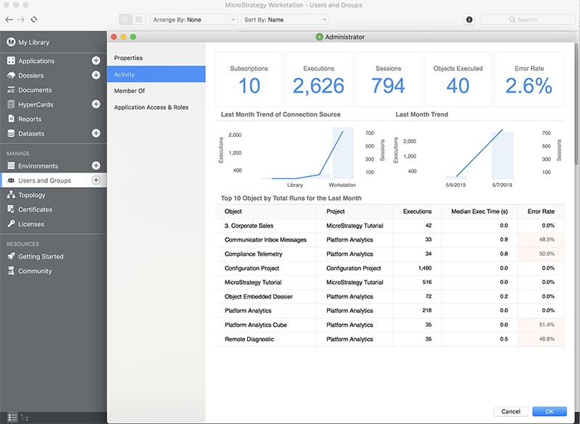Click the 51.4% error rate cell

[x=541, y=325]
